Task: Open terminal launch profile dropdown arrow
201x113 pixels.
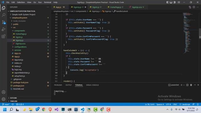Action: click(184, 85)
